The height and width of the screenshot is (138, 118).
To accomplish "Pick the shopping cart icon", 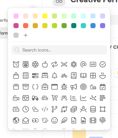I will [55, 98].
